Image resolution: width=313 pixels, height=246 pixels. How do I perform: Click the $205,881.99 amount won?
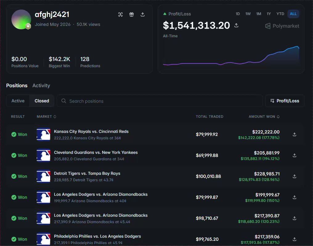(267, 153)
